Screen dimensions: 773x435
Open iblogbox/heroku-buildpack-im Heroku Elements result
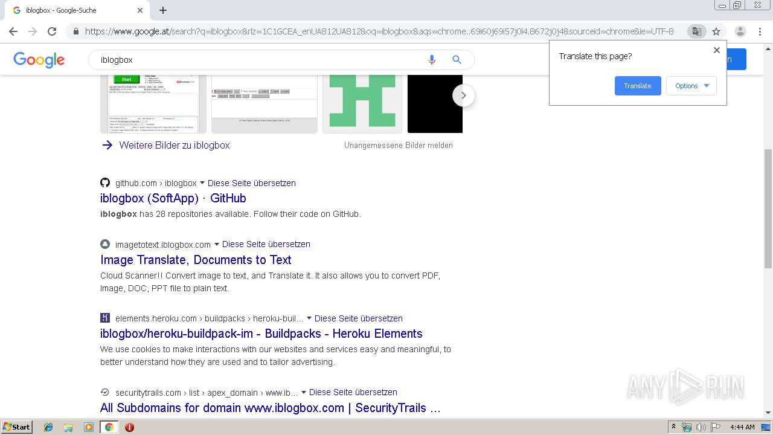261,333
